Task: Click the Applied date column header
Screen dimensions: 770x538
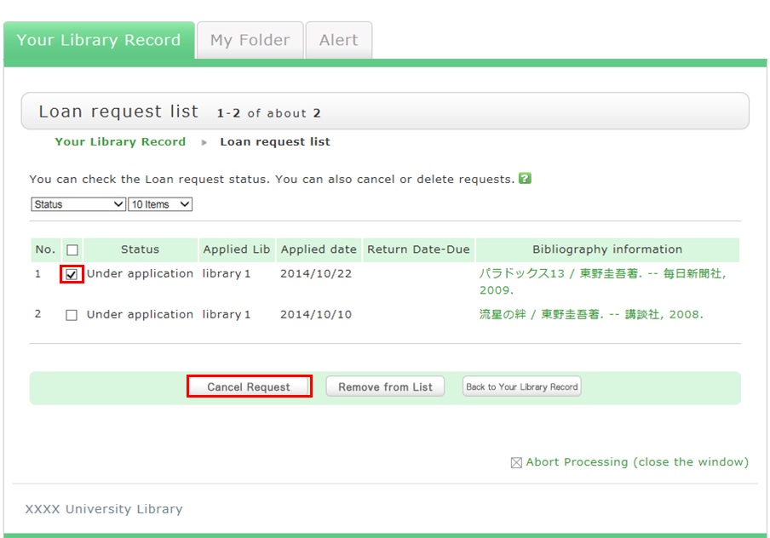Action: click(x=319, y=249)
